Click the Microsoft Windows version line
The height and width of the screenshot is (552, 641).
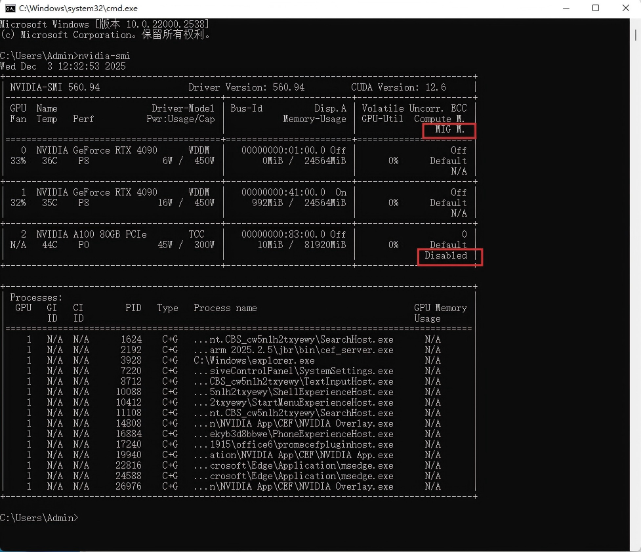pyautogui.click(x=105, y=24)
